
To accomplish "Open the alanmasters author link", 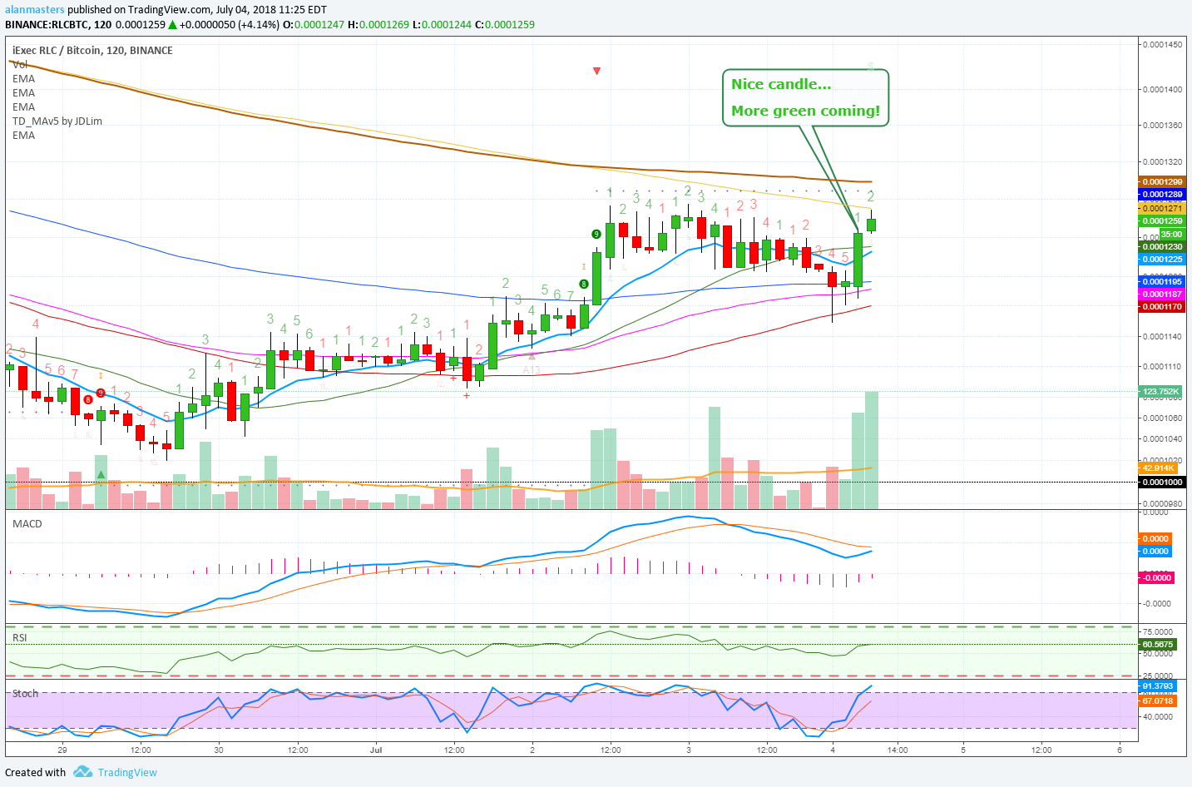I will click(x=35, y=10).
